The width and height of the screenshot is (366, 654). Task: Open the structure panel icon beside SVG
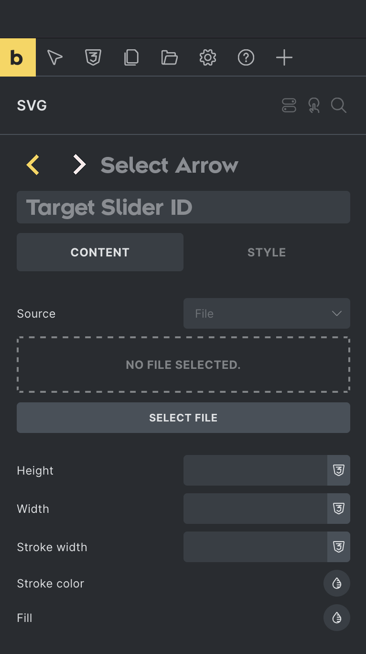[289, 105]
